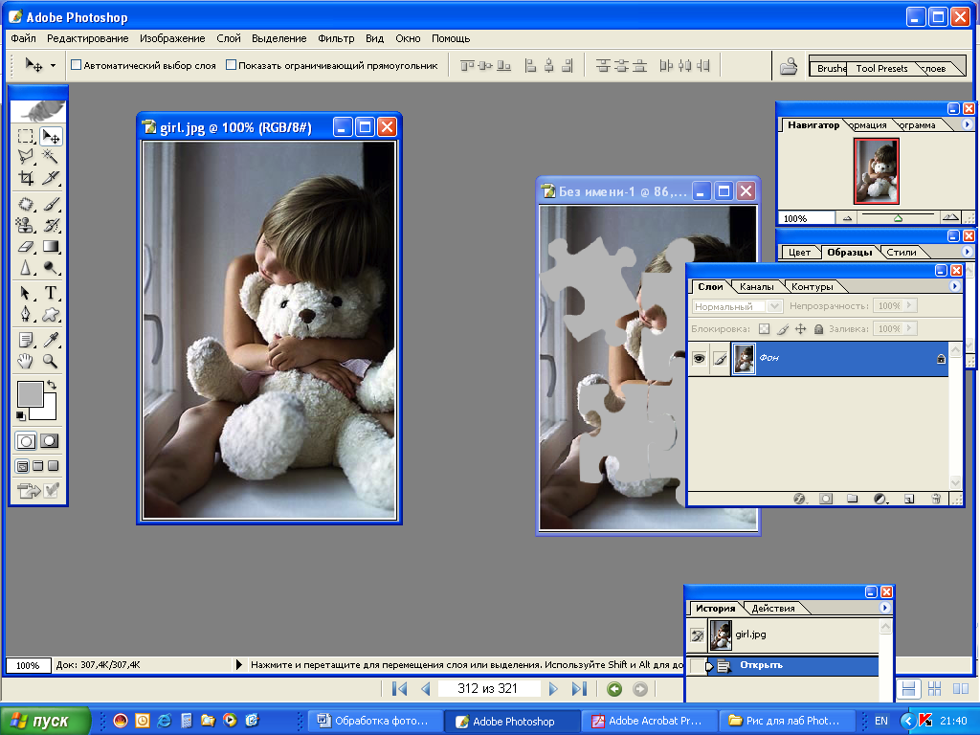Switch to the Контуры tab

tap(812, 287)
